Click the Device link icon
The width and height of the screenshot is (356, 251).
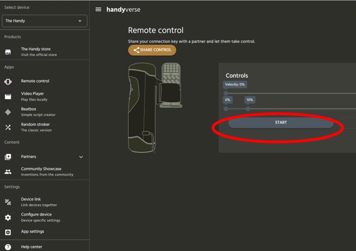tap(8, 202)
